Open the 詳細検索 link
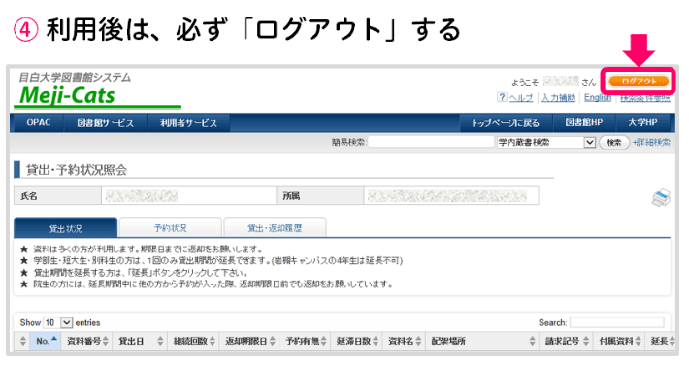 point(651,142)
